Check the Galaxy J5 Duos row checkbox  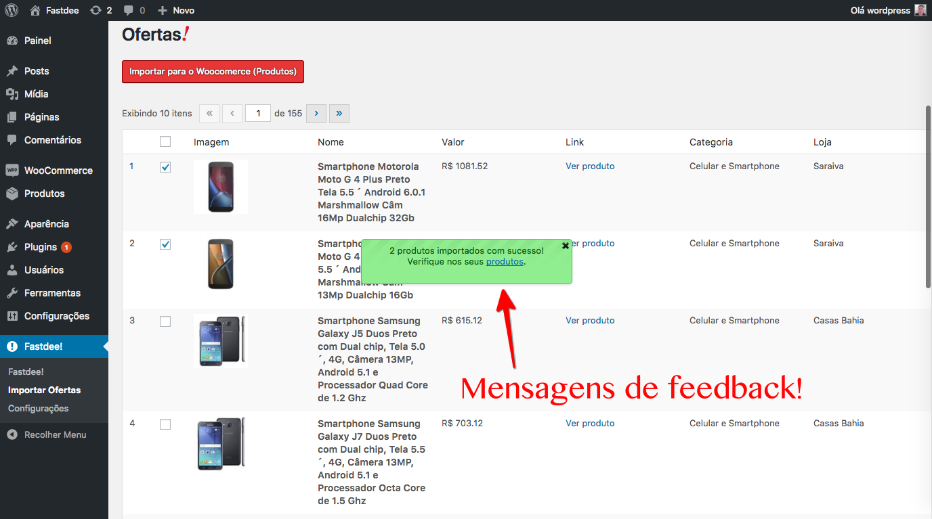coord(165,321)
